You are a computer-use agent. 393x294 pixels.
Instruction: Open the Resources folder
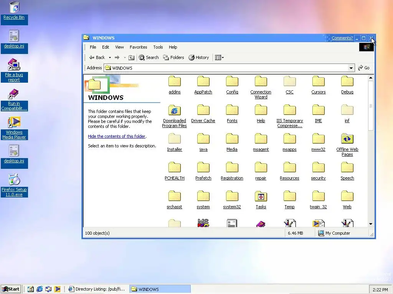(289, 171)
